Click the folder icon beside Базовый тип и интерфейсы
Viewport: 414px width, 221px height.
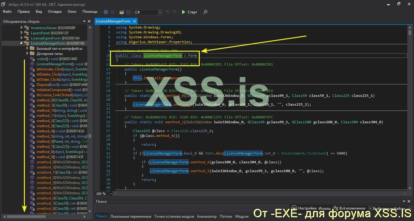pyautogui.click(x=32, y=49)
